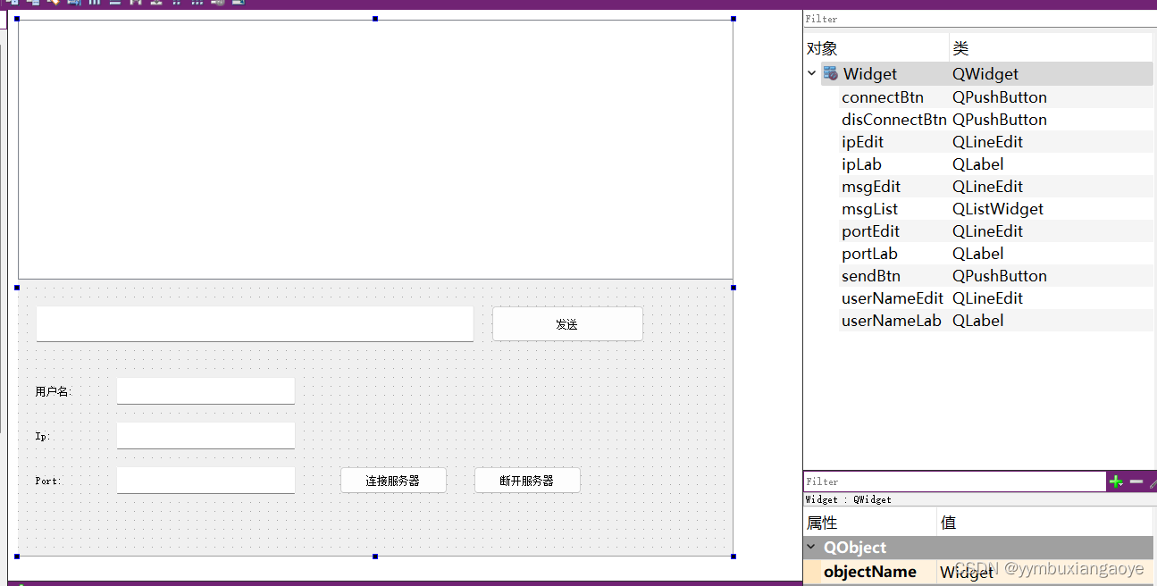Select connectBtn in object tree
1157x586 pixels.
click(x=883, y=97)
